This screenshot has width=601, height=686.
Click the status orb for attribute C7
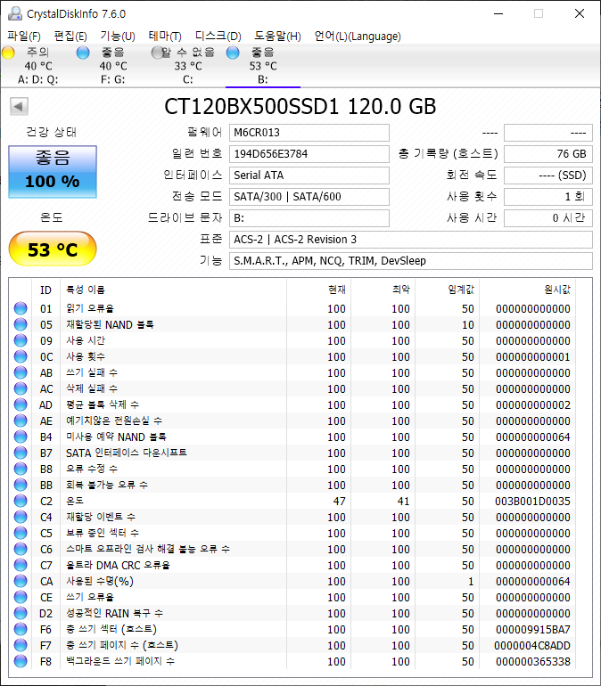pyautogui.click(x=21, y=565)
